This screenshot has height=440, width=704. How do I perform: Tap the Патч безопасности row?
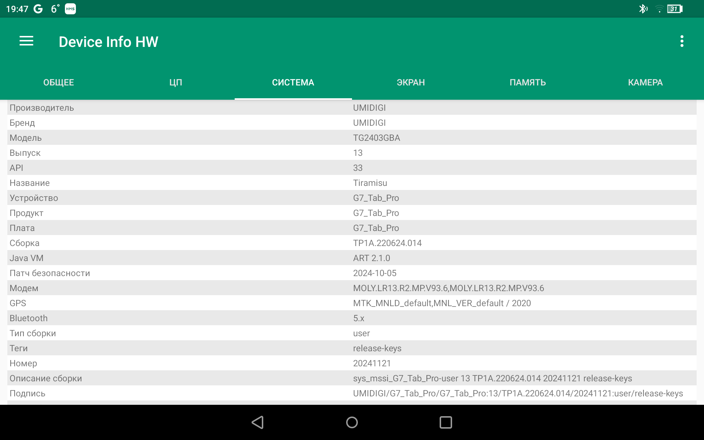click(x=352, y=273)
